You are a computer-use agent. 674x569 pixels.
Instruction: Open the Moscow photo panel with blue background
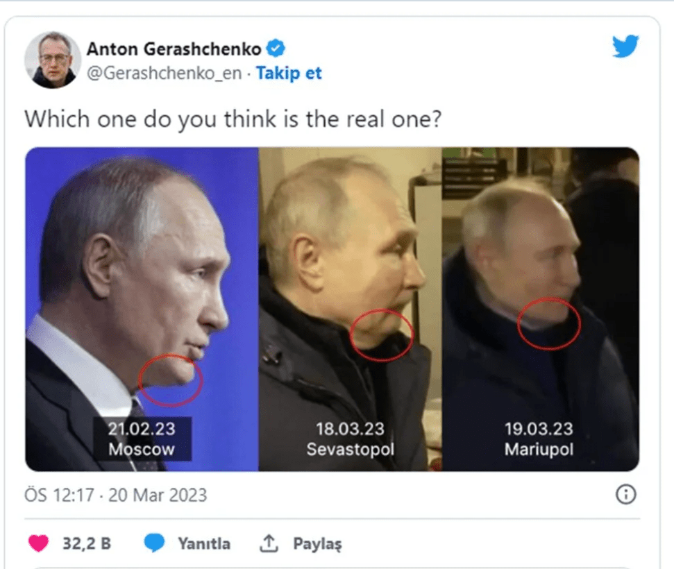(142, 309)
